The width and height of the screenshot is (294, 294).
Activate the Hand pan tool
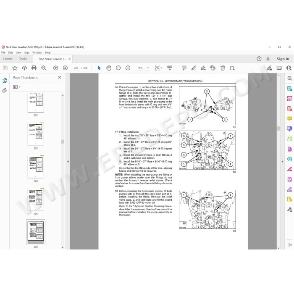[109, 68]
